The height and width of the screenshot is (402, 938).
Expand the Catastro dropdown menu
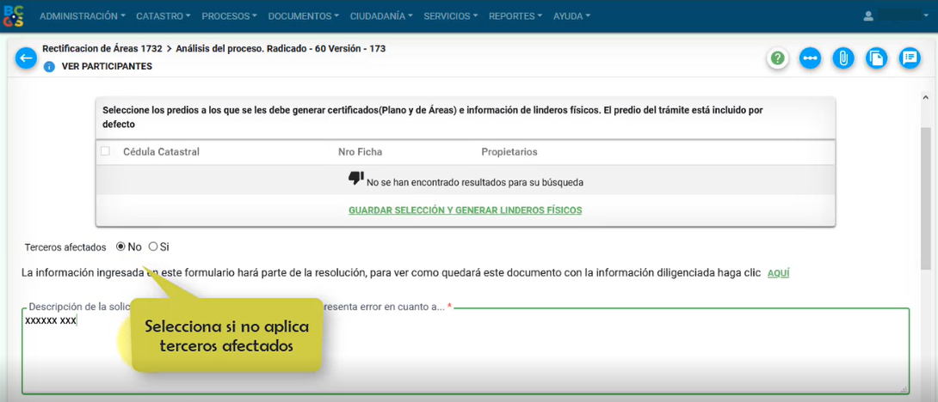164,16
